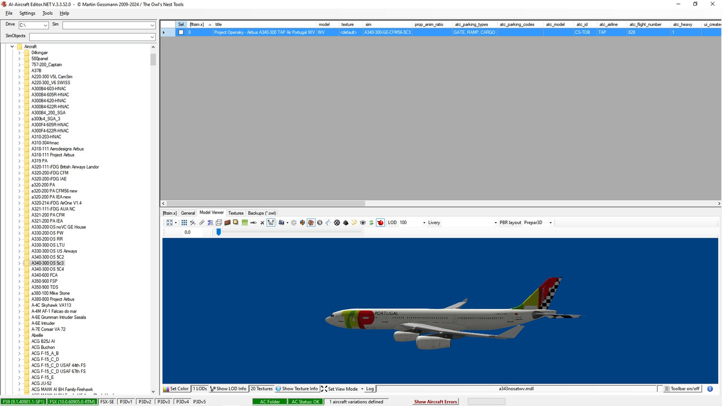Click the yellow sparkle effects icon
The height and width of the screenshot is (406, 722).
pyautogui.click(x=354, y=222)
